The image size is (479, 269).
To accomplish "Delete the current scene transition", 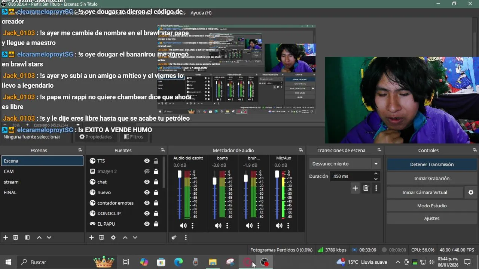I will 366,188.
